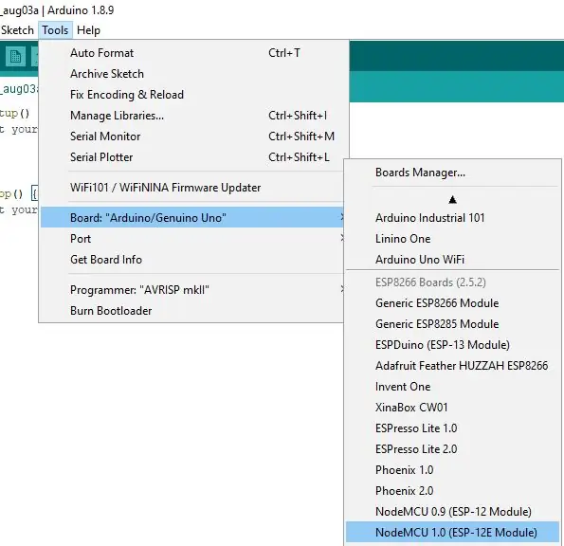Select the Arduino Uno WiFi board
The height and width of the screenshot is (546, 564).
(452, 260)
